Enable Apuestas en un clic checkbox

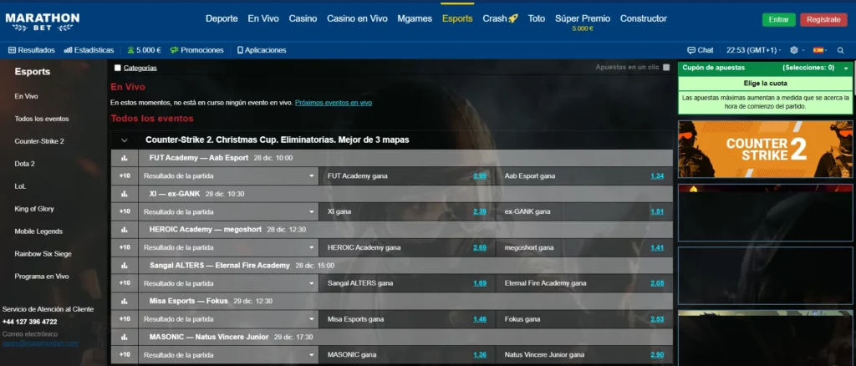tap(666, 68)
